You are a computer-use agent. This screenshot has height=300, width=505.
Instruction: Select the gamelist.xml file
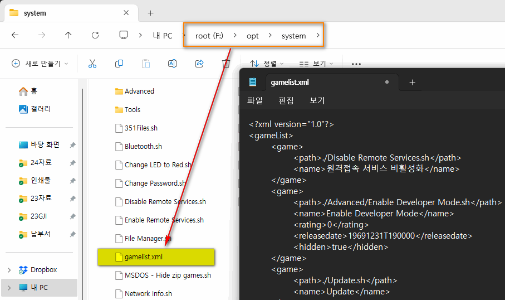click(x=156, y=257)
